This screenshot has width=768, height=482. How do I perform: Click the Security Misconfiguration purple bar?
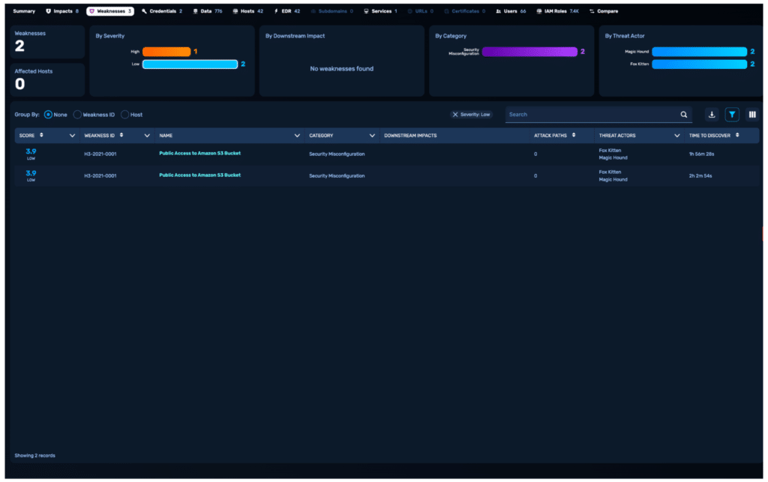point(529,52)
